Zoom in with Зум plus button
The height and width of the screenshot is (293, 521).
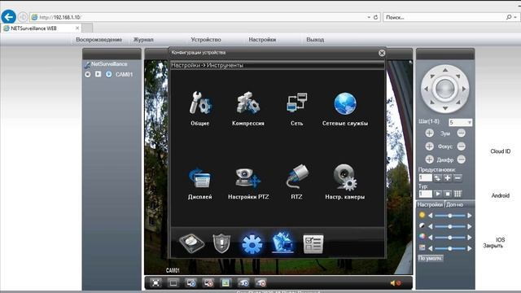(x=429, y=133)
